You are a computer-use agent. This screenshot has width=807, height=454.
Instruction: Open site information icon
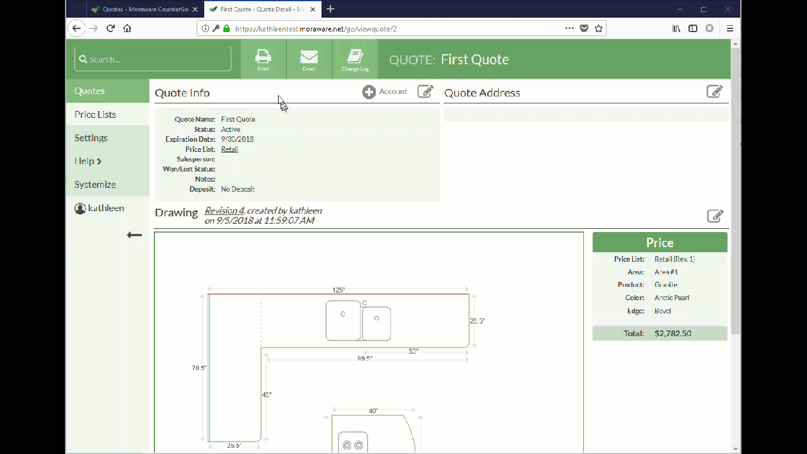coord(206,28)
